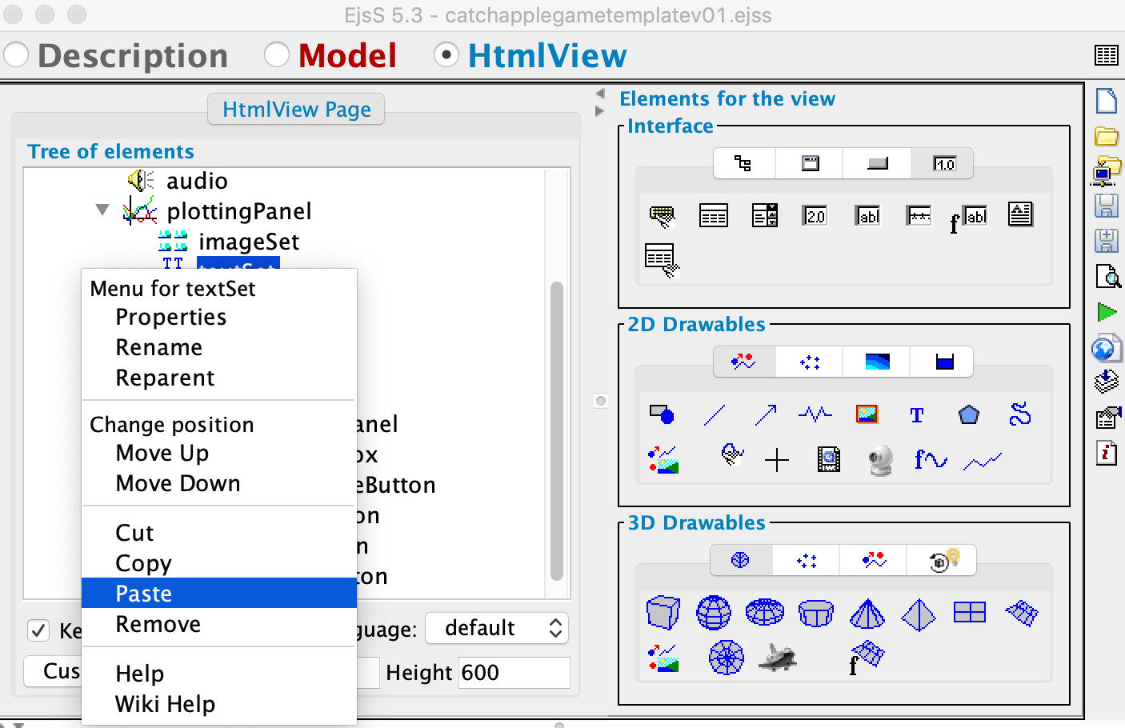Pick the function field 'f abl' element icon
This screenshot has width=1125, height=728.
pyautogui.click(x=969, y=218)
